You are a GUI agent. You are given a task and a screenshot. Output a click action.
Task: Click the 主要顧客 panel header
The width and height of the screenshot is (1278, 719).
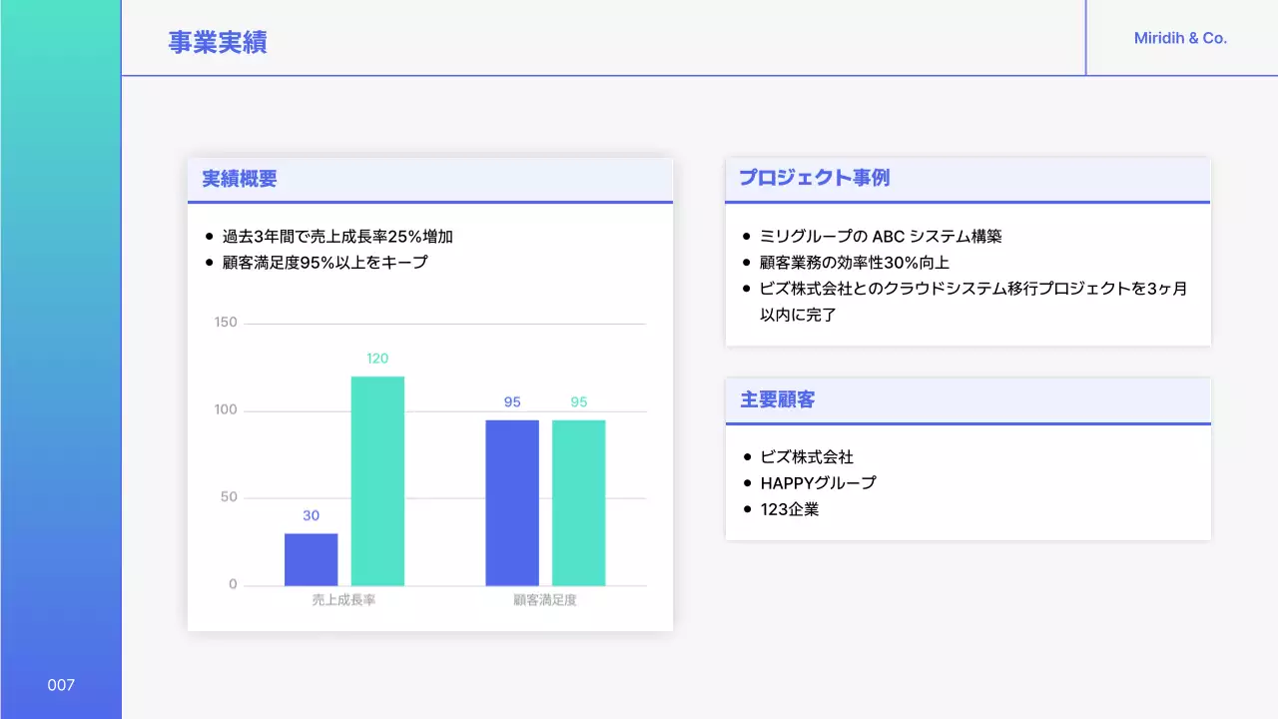coord(777,399)
